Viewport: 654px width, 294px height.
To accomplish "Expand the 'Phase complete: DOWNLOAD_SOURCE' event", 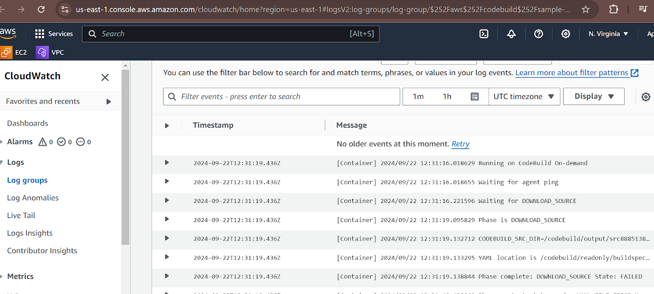I will (x=167, y=276).
